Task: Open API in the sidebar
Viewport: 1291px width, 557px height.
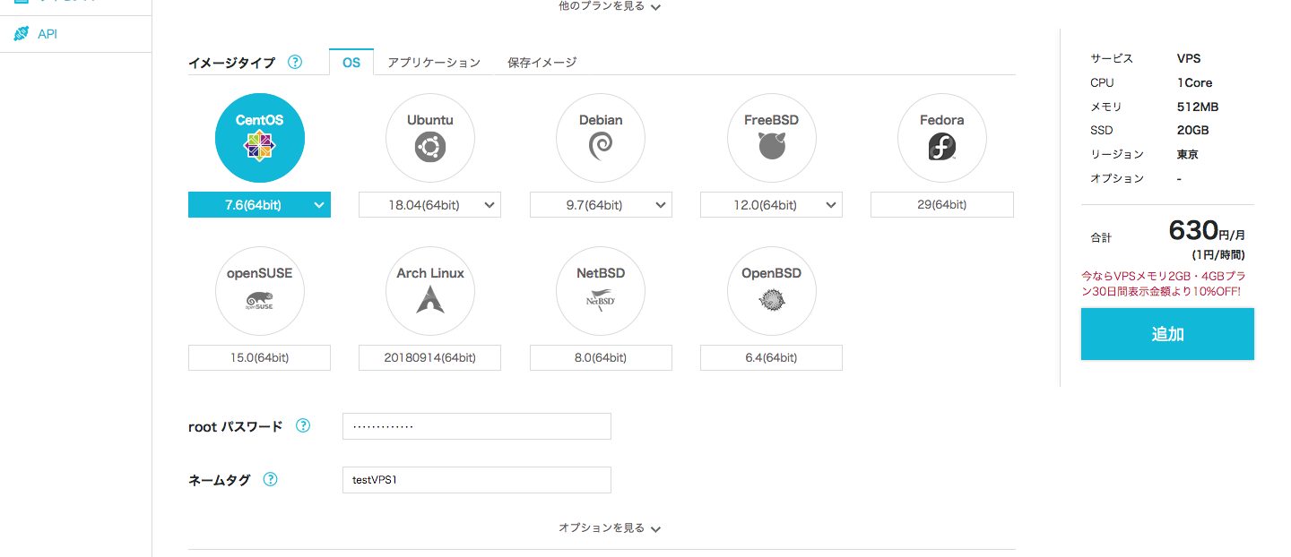Action: [x=48, y=34]
